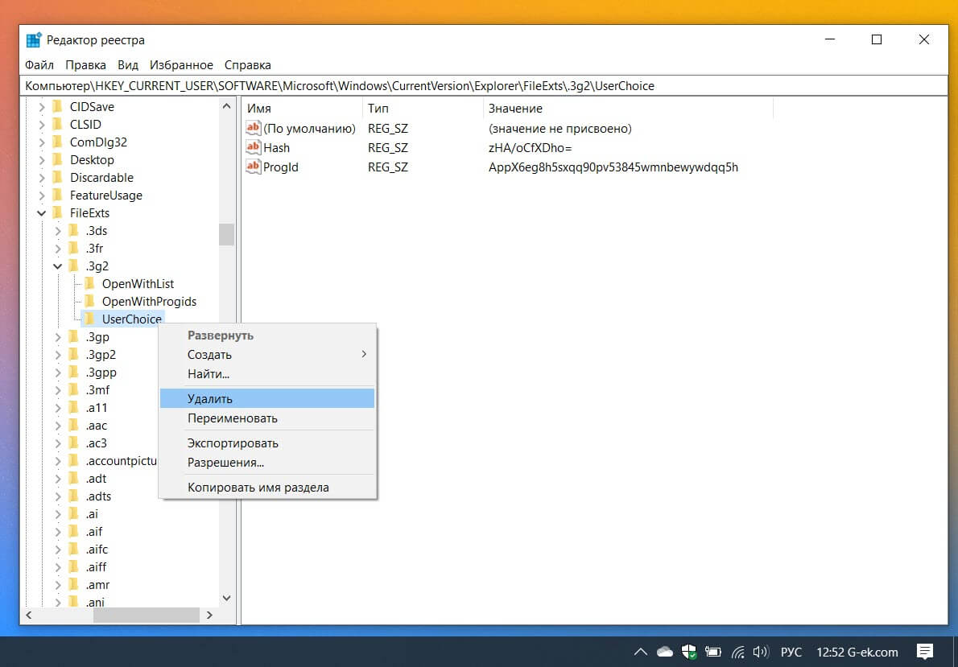Choose Переименовать in the context menu

click(267, 418)
